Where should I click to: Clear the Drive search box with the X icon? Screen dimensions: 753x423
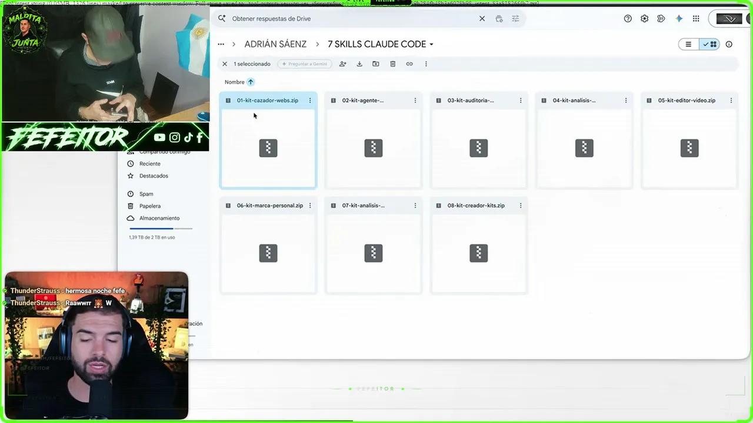[482, 19]
